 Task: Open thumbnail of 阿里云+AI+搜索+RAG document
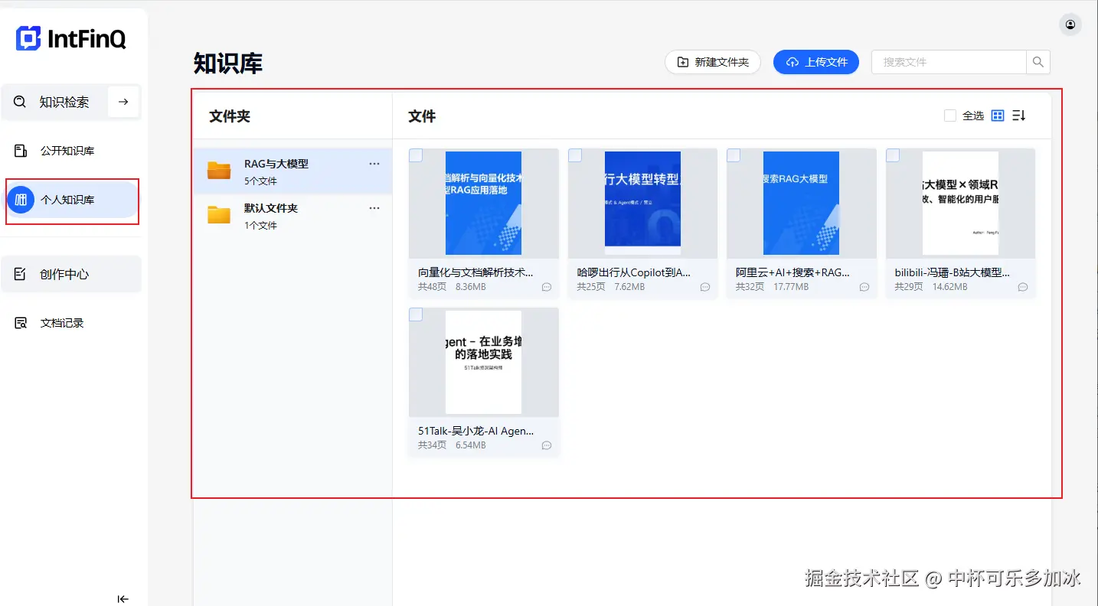802,204
